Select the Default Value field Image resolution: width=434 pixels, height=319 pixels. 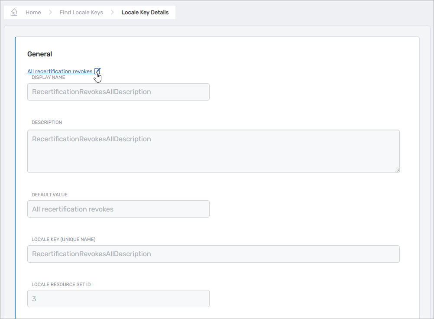coord(118,209)
